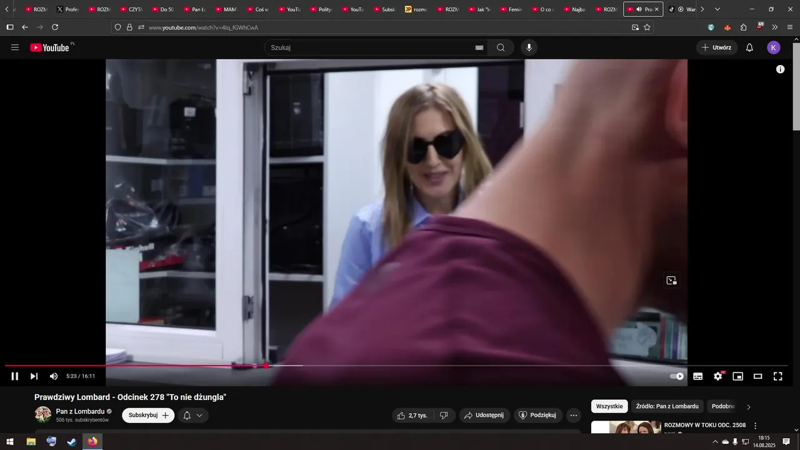800x450 pixels.
Task: Pause the video playback
Action: click(x=15, y=376)
